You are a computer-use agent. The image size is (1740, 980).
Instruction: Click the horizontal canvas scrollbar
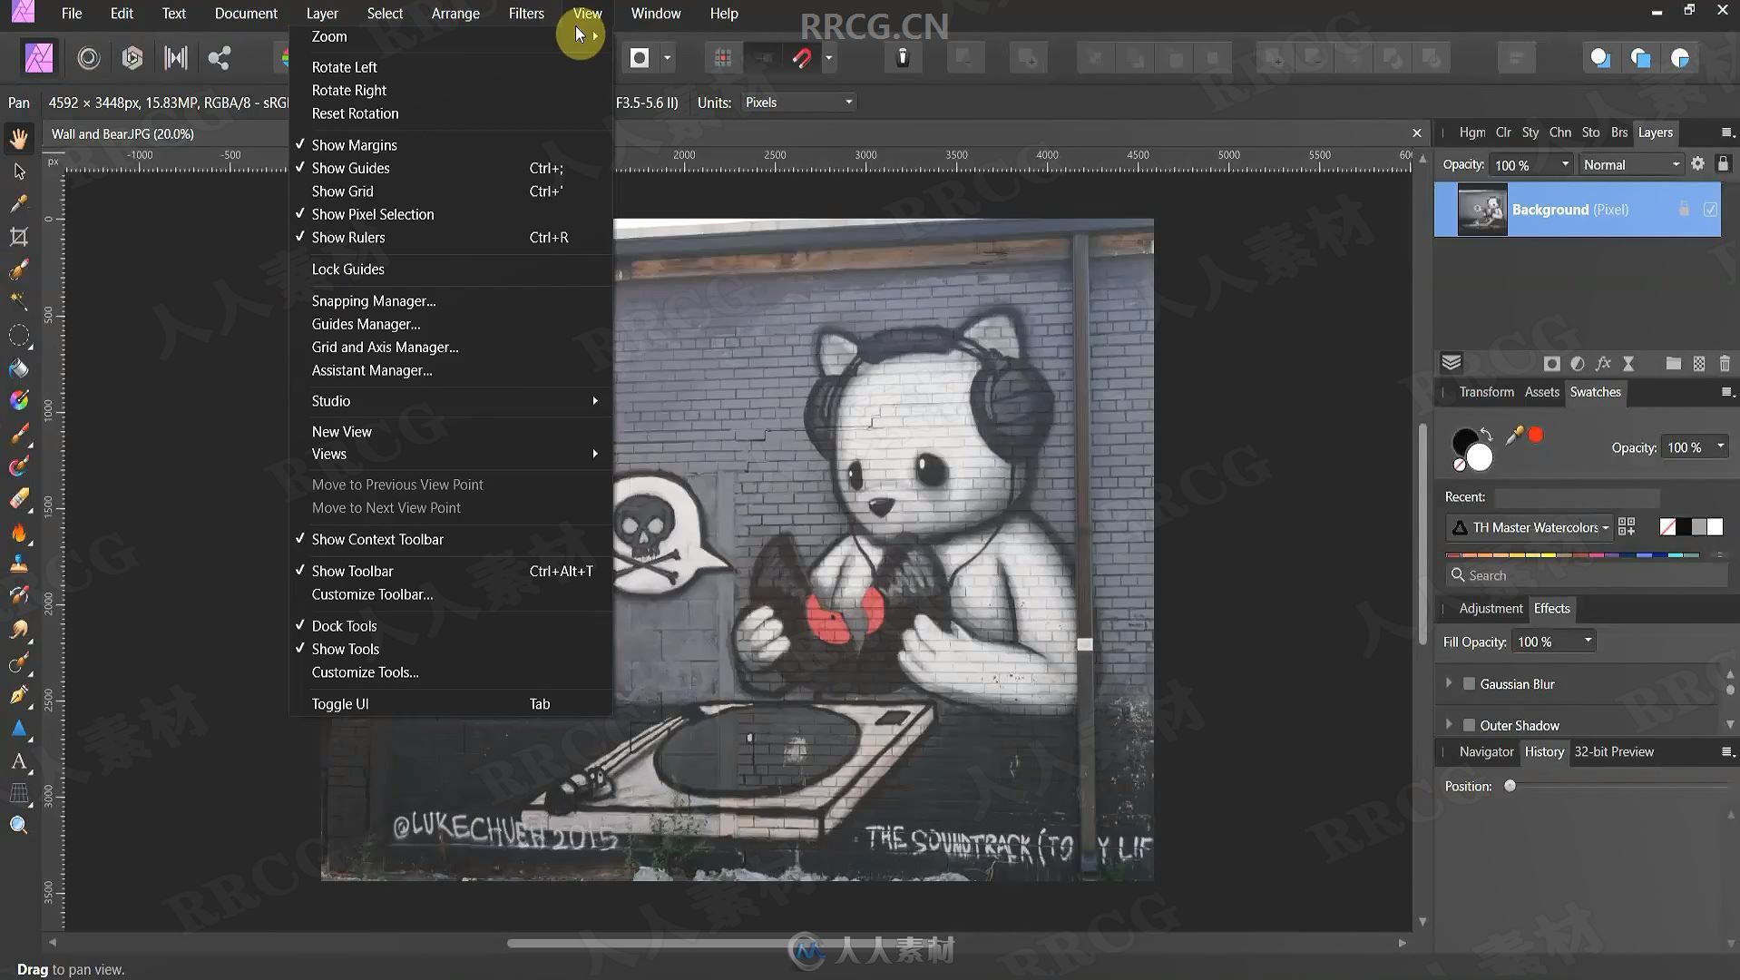726,943
